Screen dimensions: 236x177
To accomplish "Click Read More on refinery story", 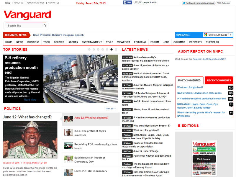I will click(x=32, y=100).
